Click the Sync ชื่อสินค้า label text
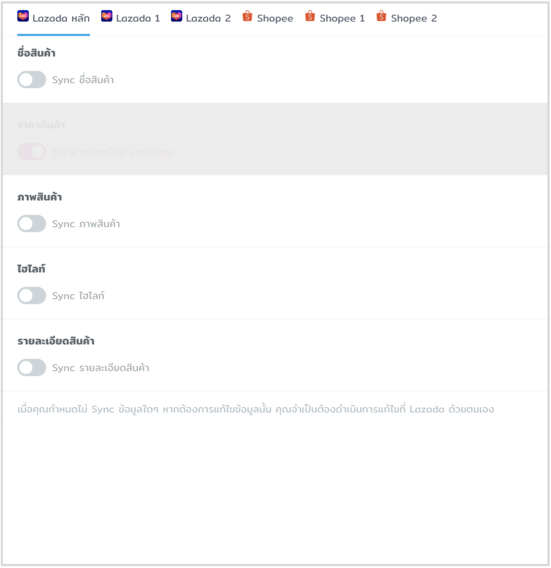The width and height of the screenshot is (551, 568). [83, 80]
